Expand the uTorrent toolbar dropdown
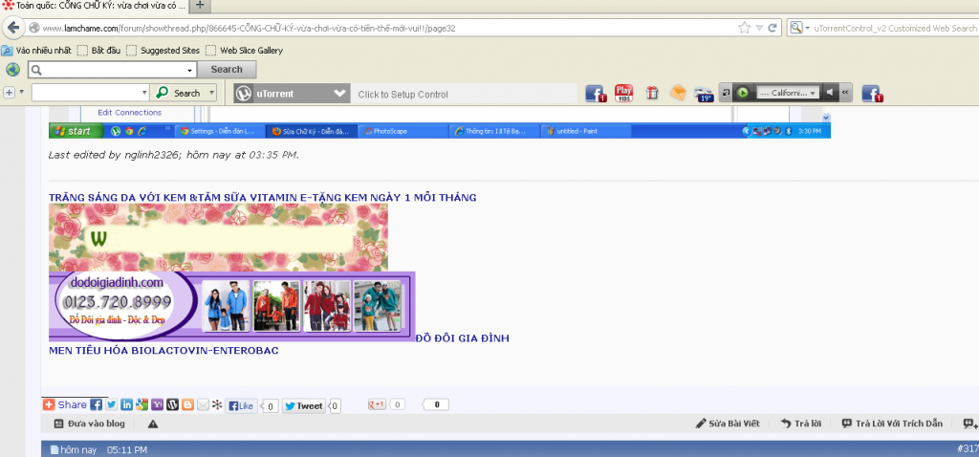 click(339, 94)
